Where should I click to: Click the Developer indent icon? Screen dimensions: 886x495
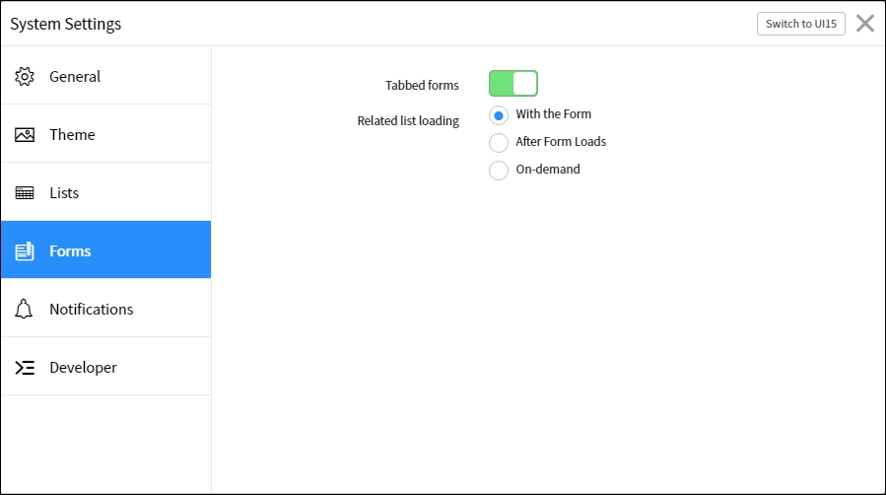tap(25, 367)
